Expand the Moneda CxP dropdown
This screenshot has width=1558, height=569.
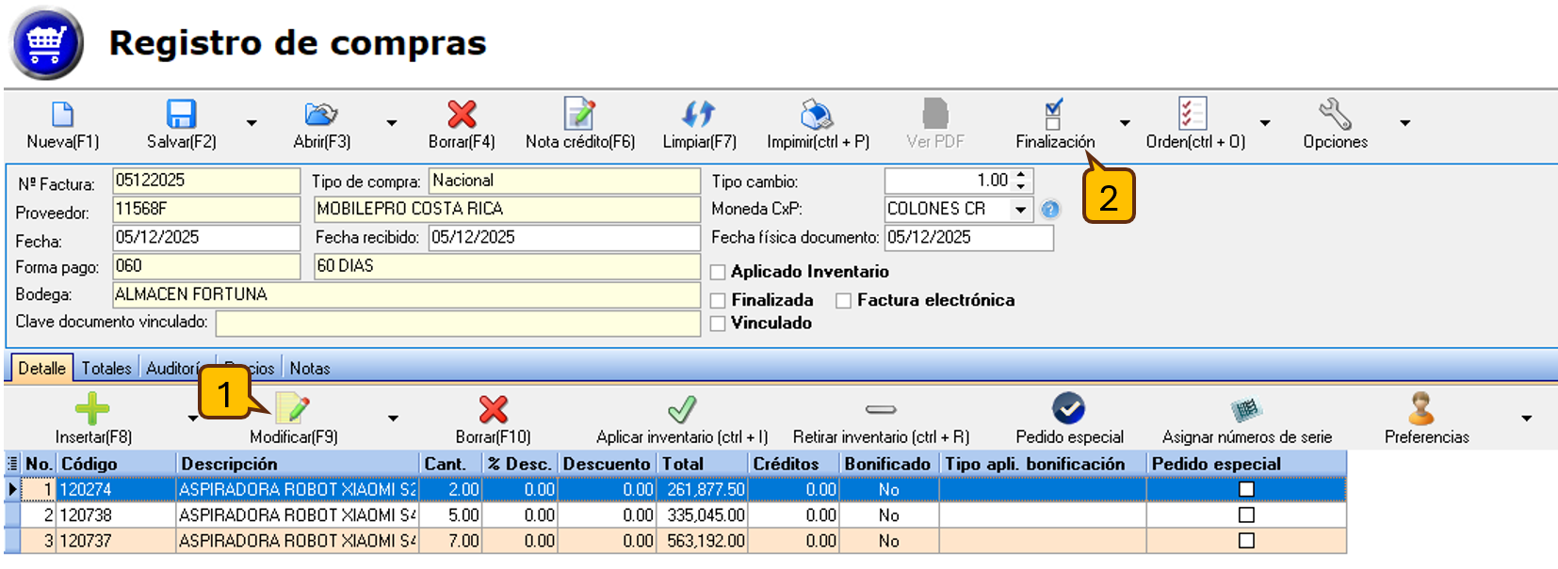pos(1020,210)
